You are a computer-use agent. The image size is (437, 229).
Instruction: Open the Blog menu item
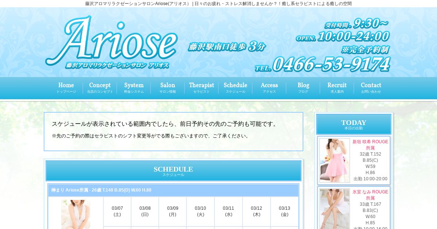coord(303,88)
